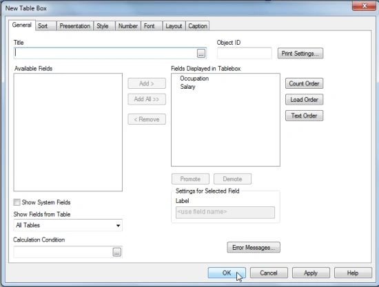Screen dimensions: 379x287
Task: Click the Print Settings button
Action: (x=300, y=54)
